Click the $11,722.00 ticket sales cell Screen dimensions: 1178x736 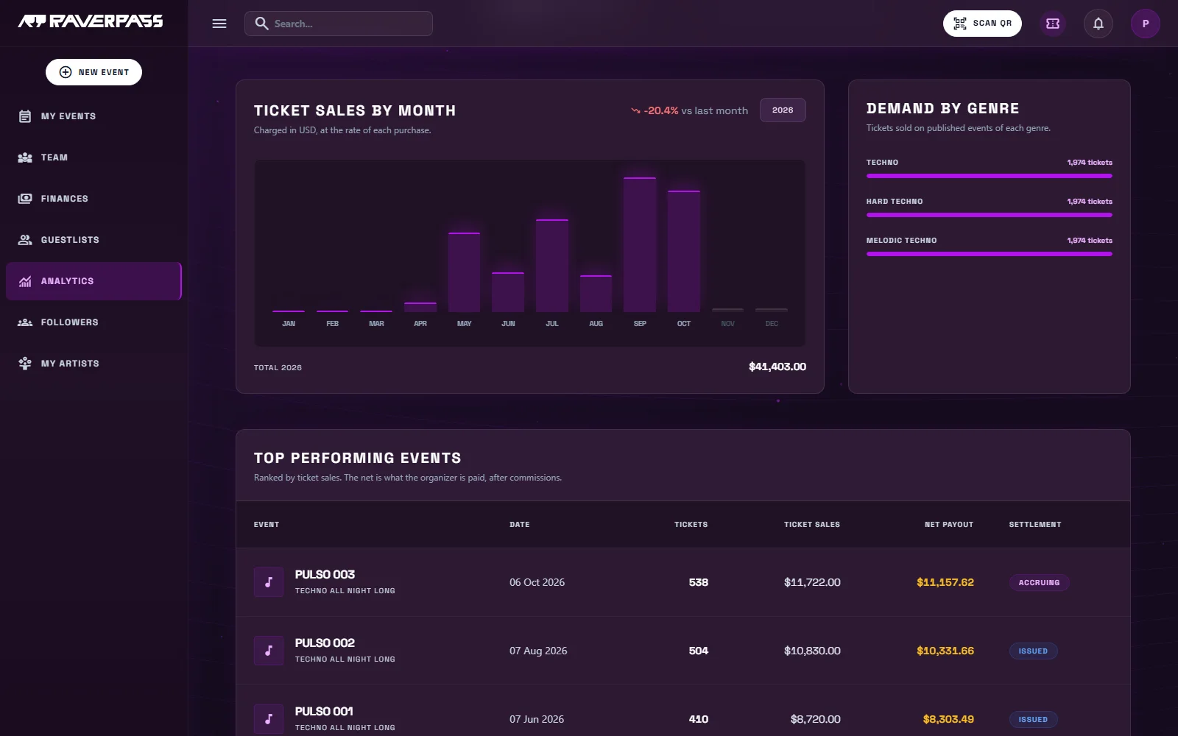(812, 582)
